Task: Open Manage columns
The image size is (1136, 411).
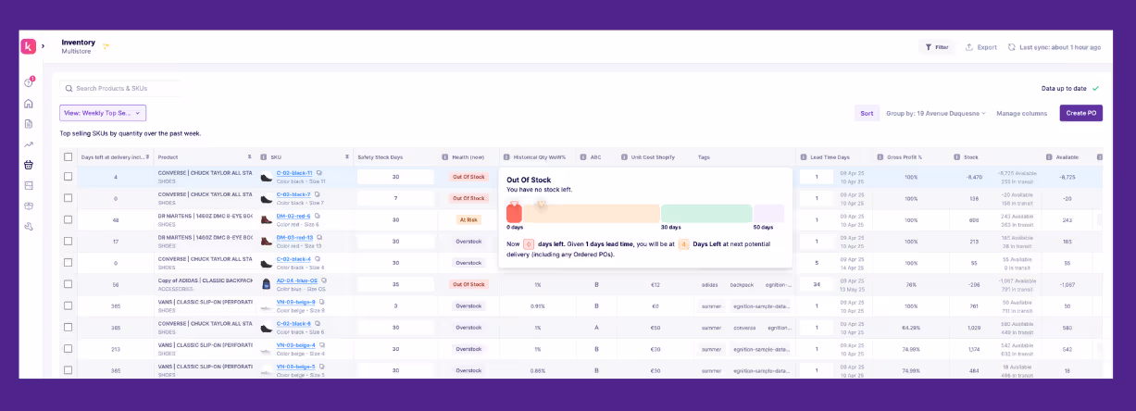Action: coord(1022,113)
